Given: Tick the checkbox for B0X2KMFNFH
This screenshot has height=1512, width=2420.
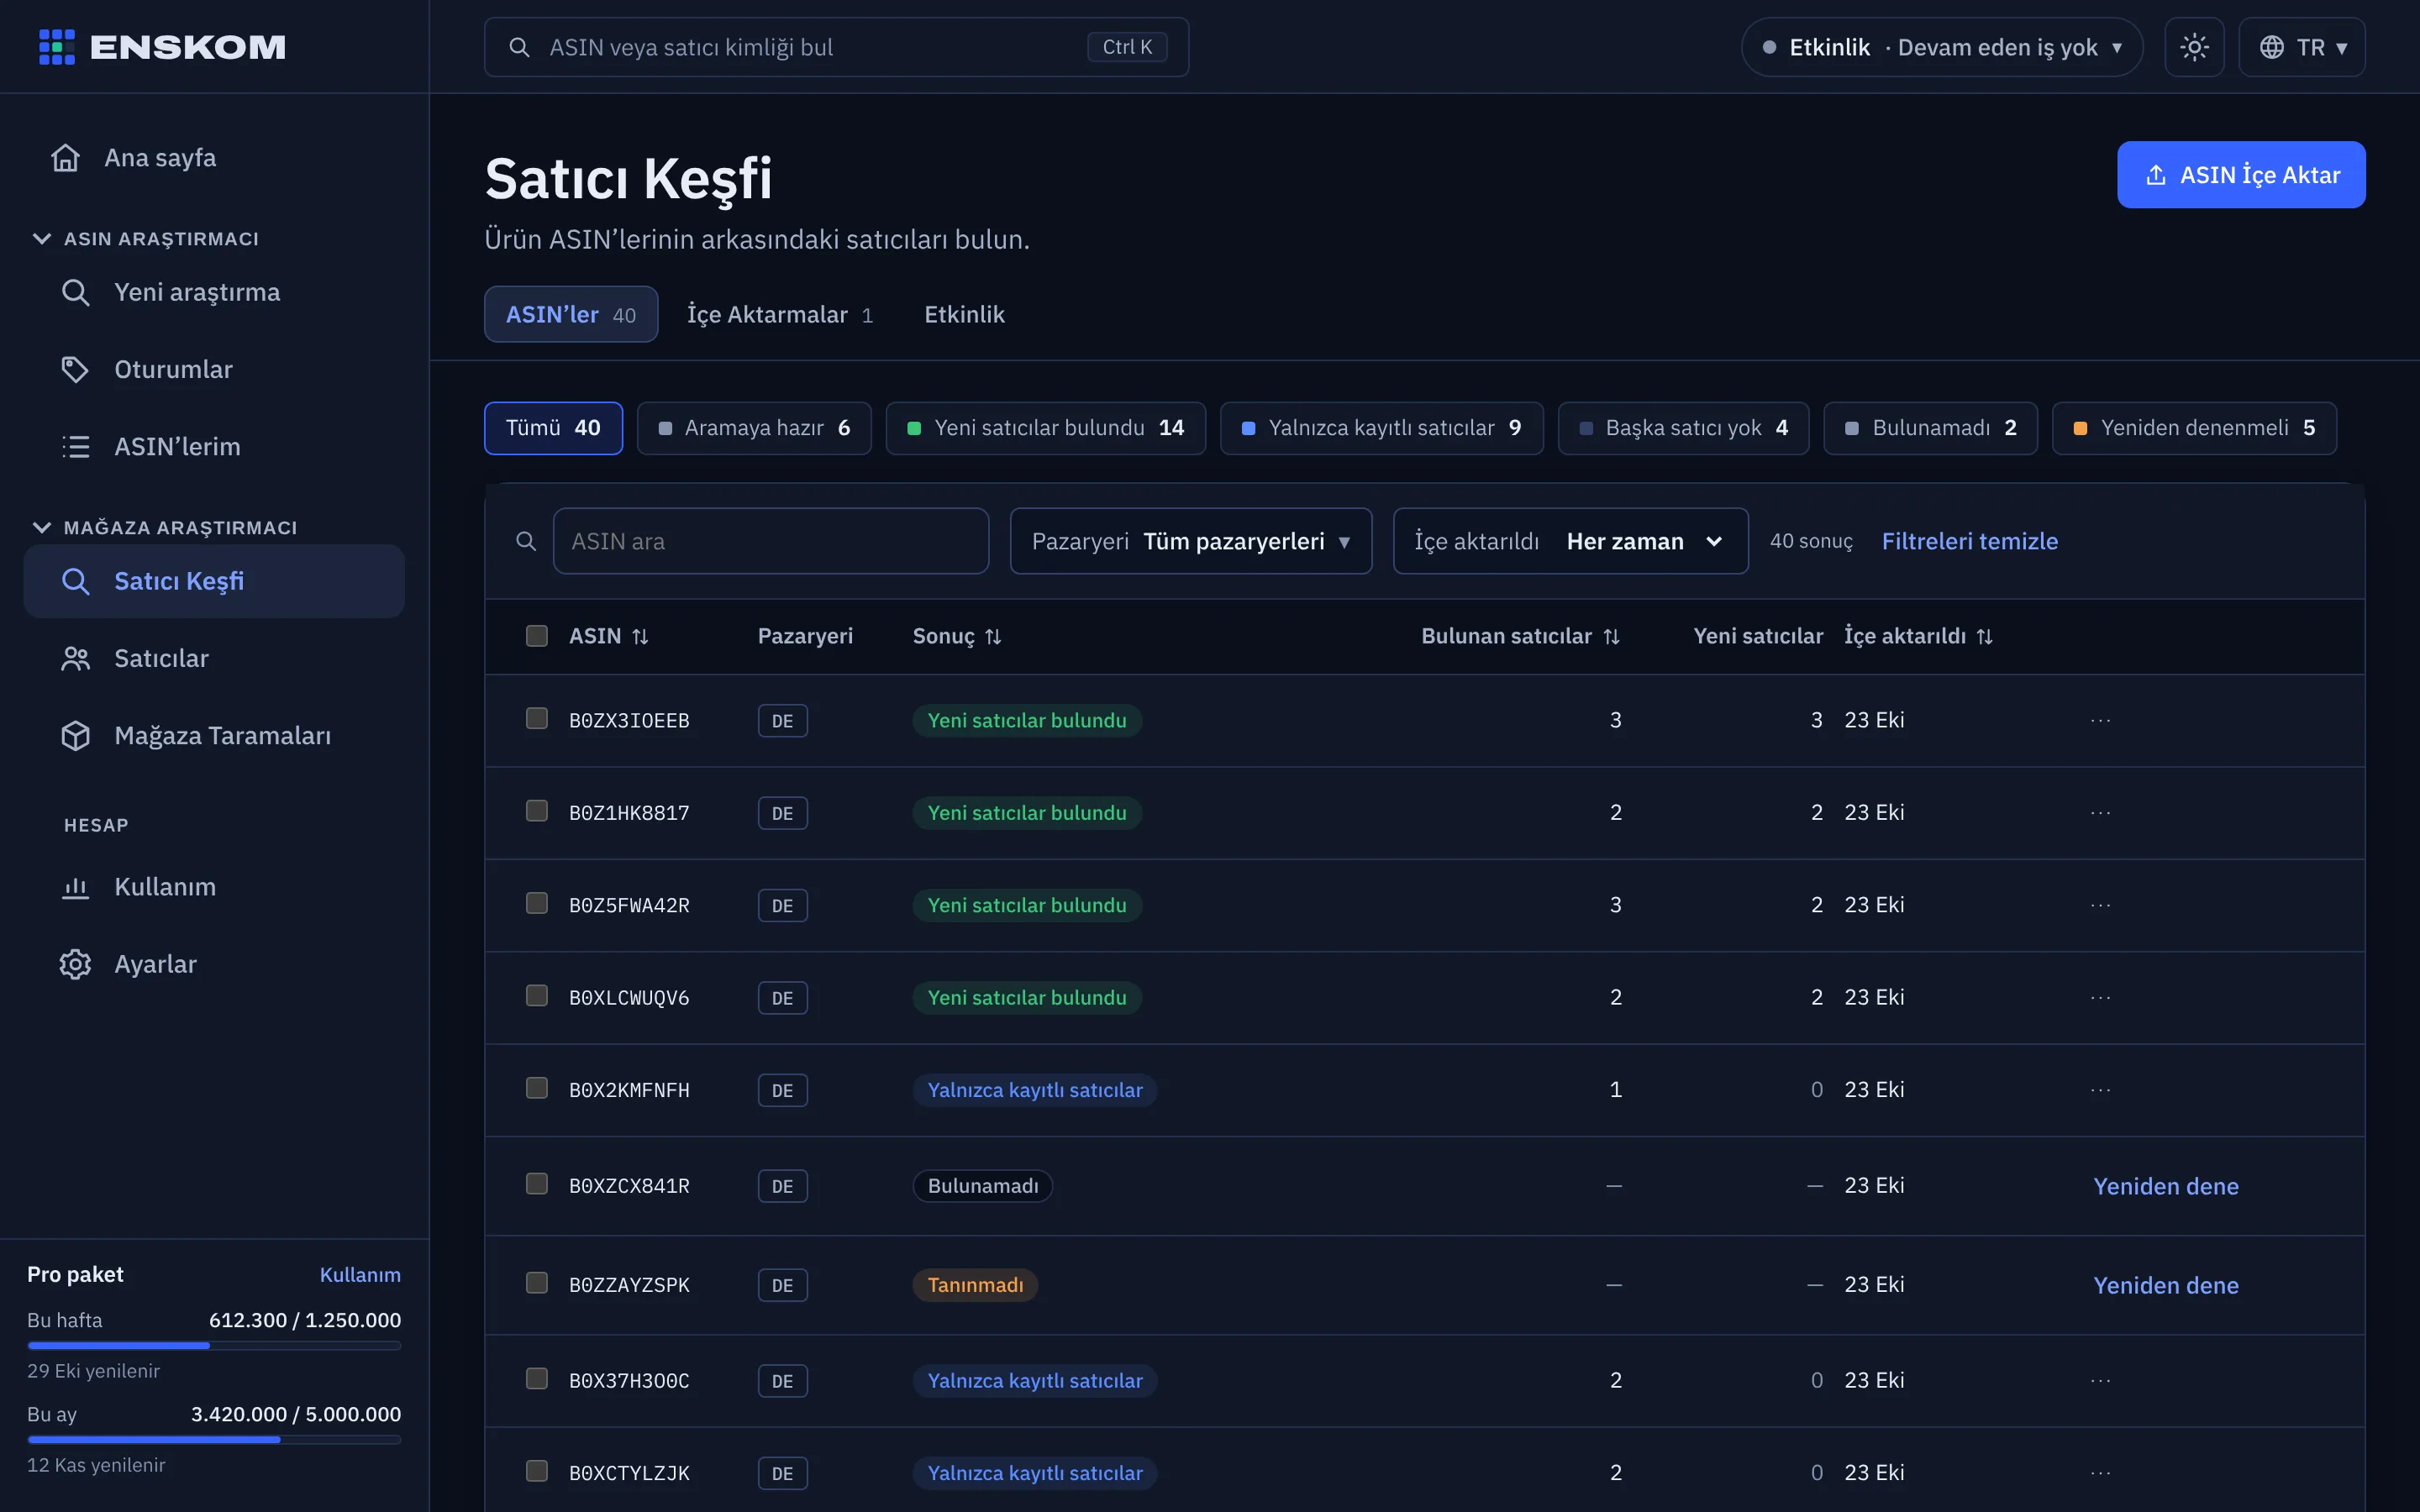Looking at the screenshot, I should 537,1088.
